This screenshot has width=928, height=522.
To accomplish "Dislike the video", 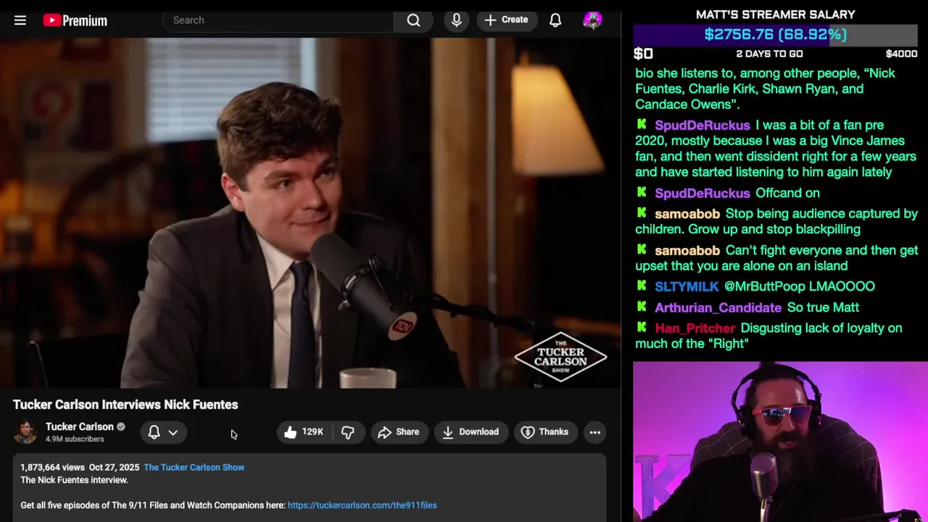I will tap(348, 432).
